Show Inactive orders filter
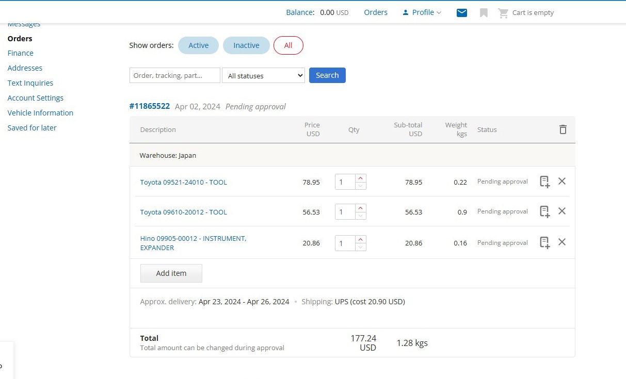This screenshot has height=379, width=626. [x=246, y=45]
